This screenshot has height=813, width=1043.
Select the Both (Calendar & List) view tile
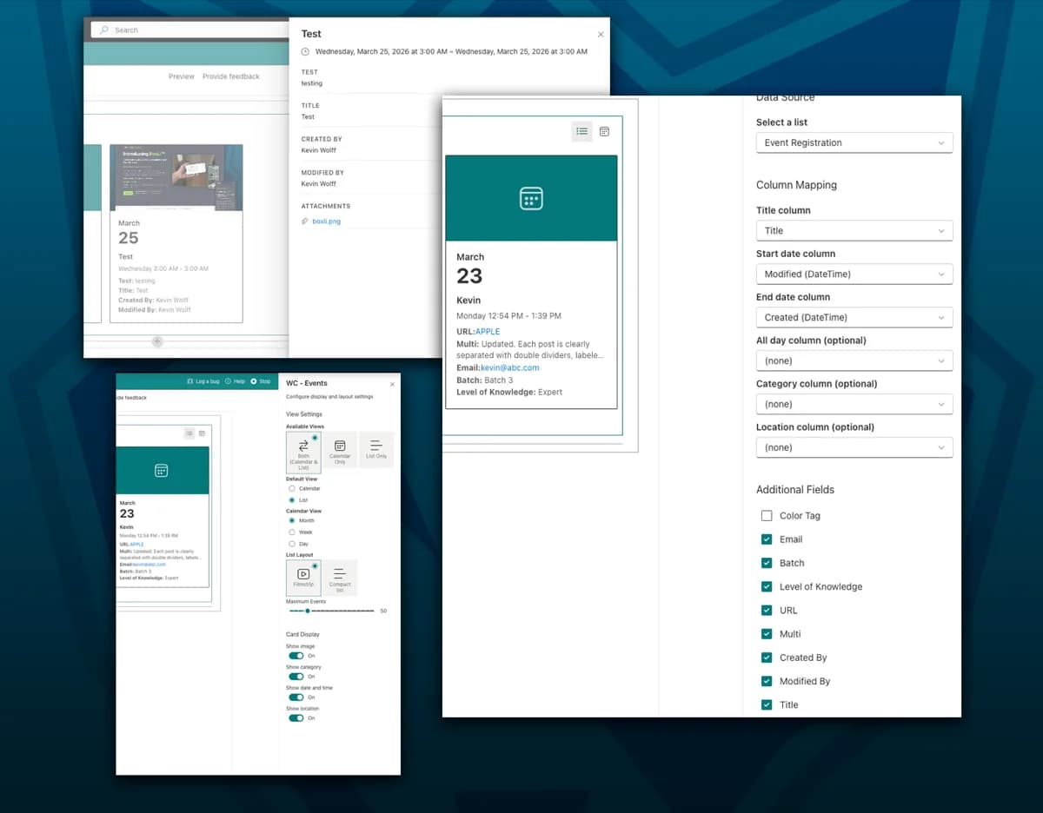coord(303,452)
